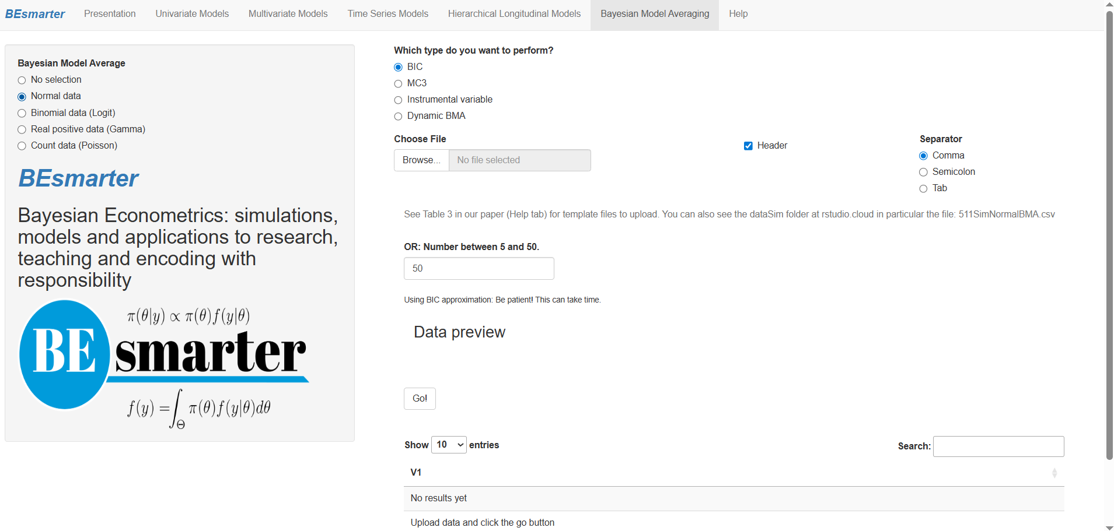1114x531 pixels.
Task: Open the Help tab
Action: [738, 14]
